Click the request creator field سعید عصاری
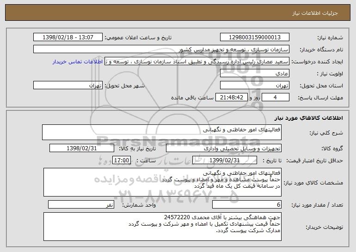The height and width of the screenshot is (252, 356). point(197,61)
